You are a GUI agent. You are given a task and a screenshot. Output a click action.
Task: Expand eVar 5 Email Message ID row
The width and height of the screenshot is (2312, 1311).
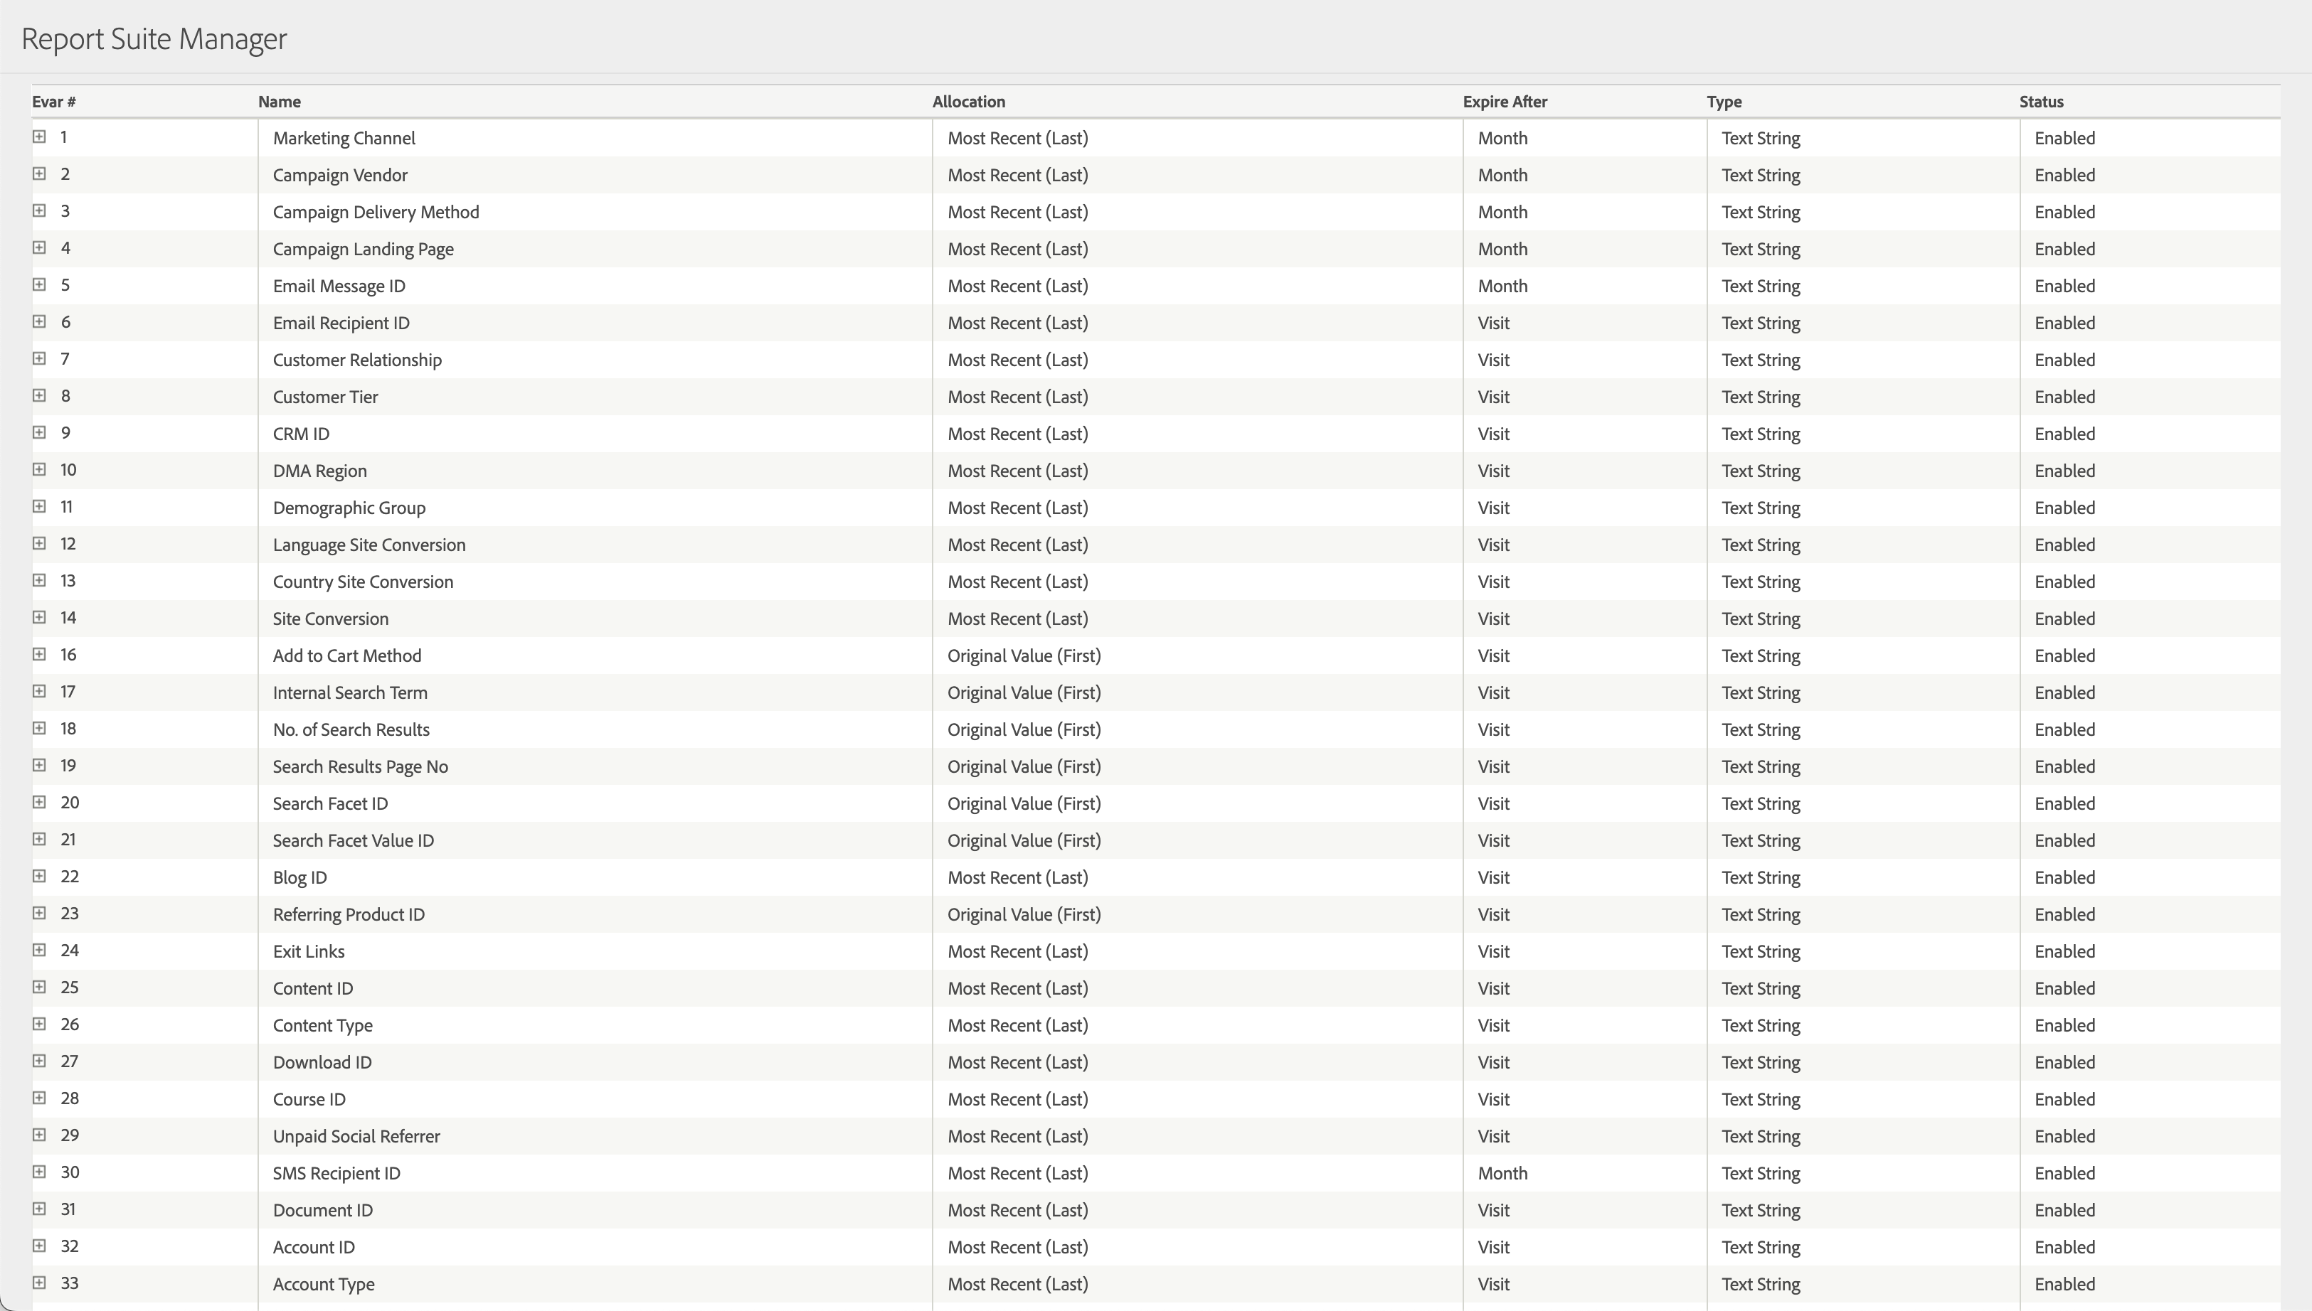coord(38,284)
